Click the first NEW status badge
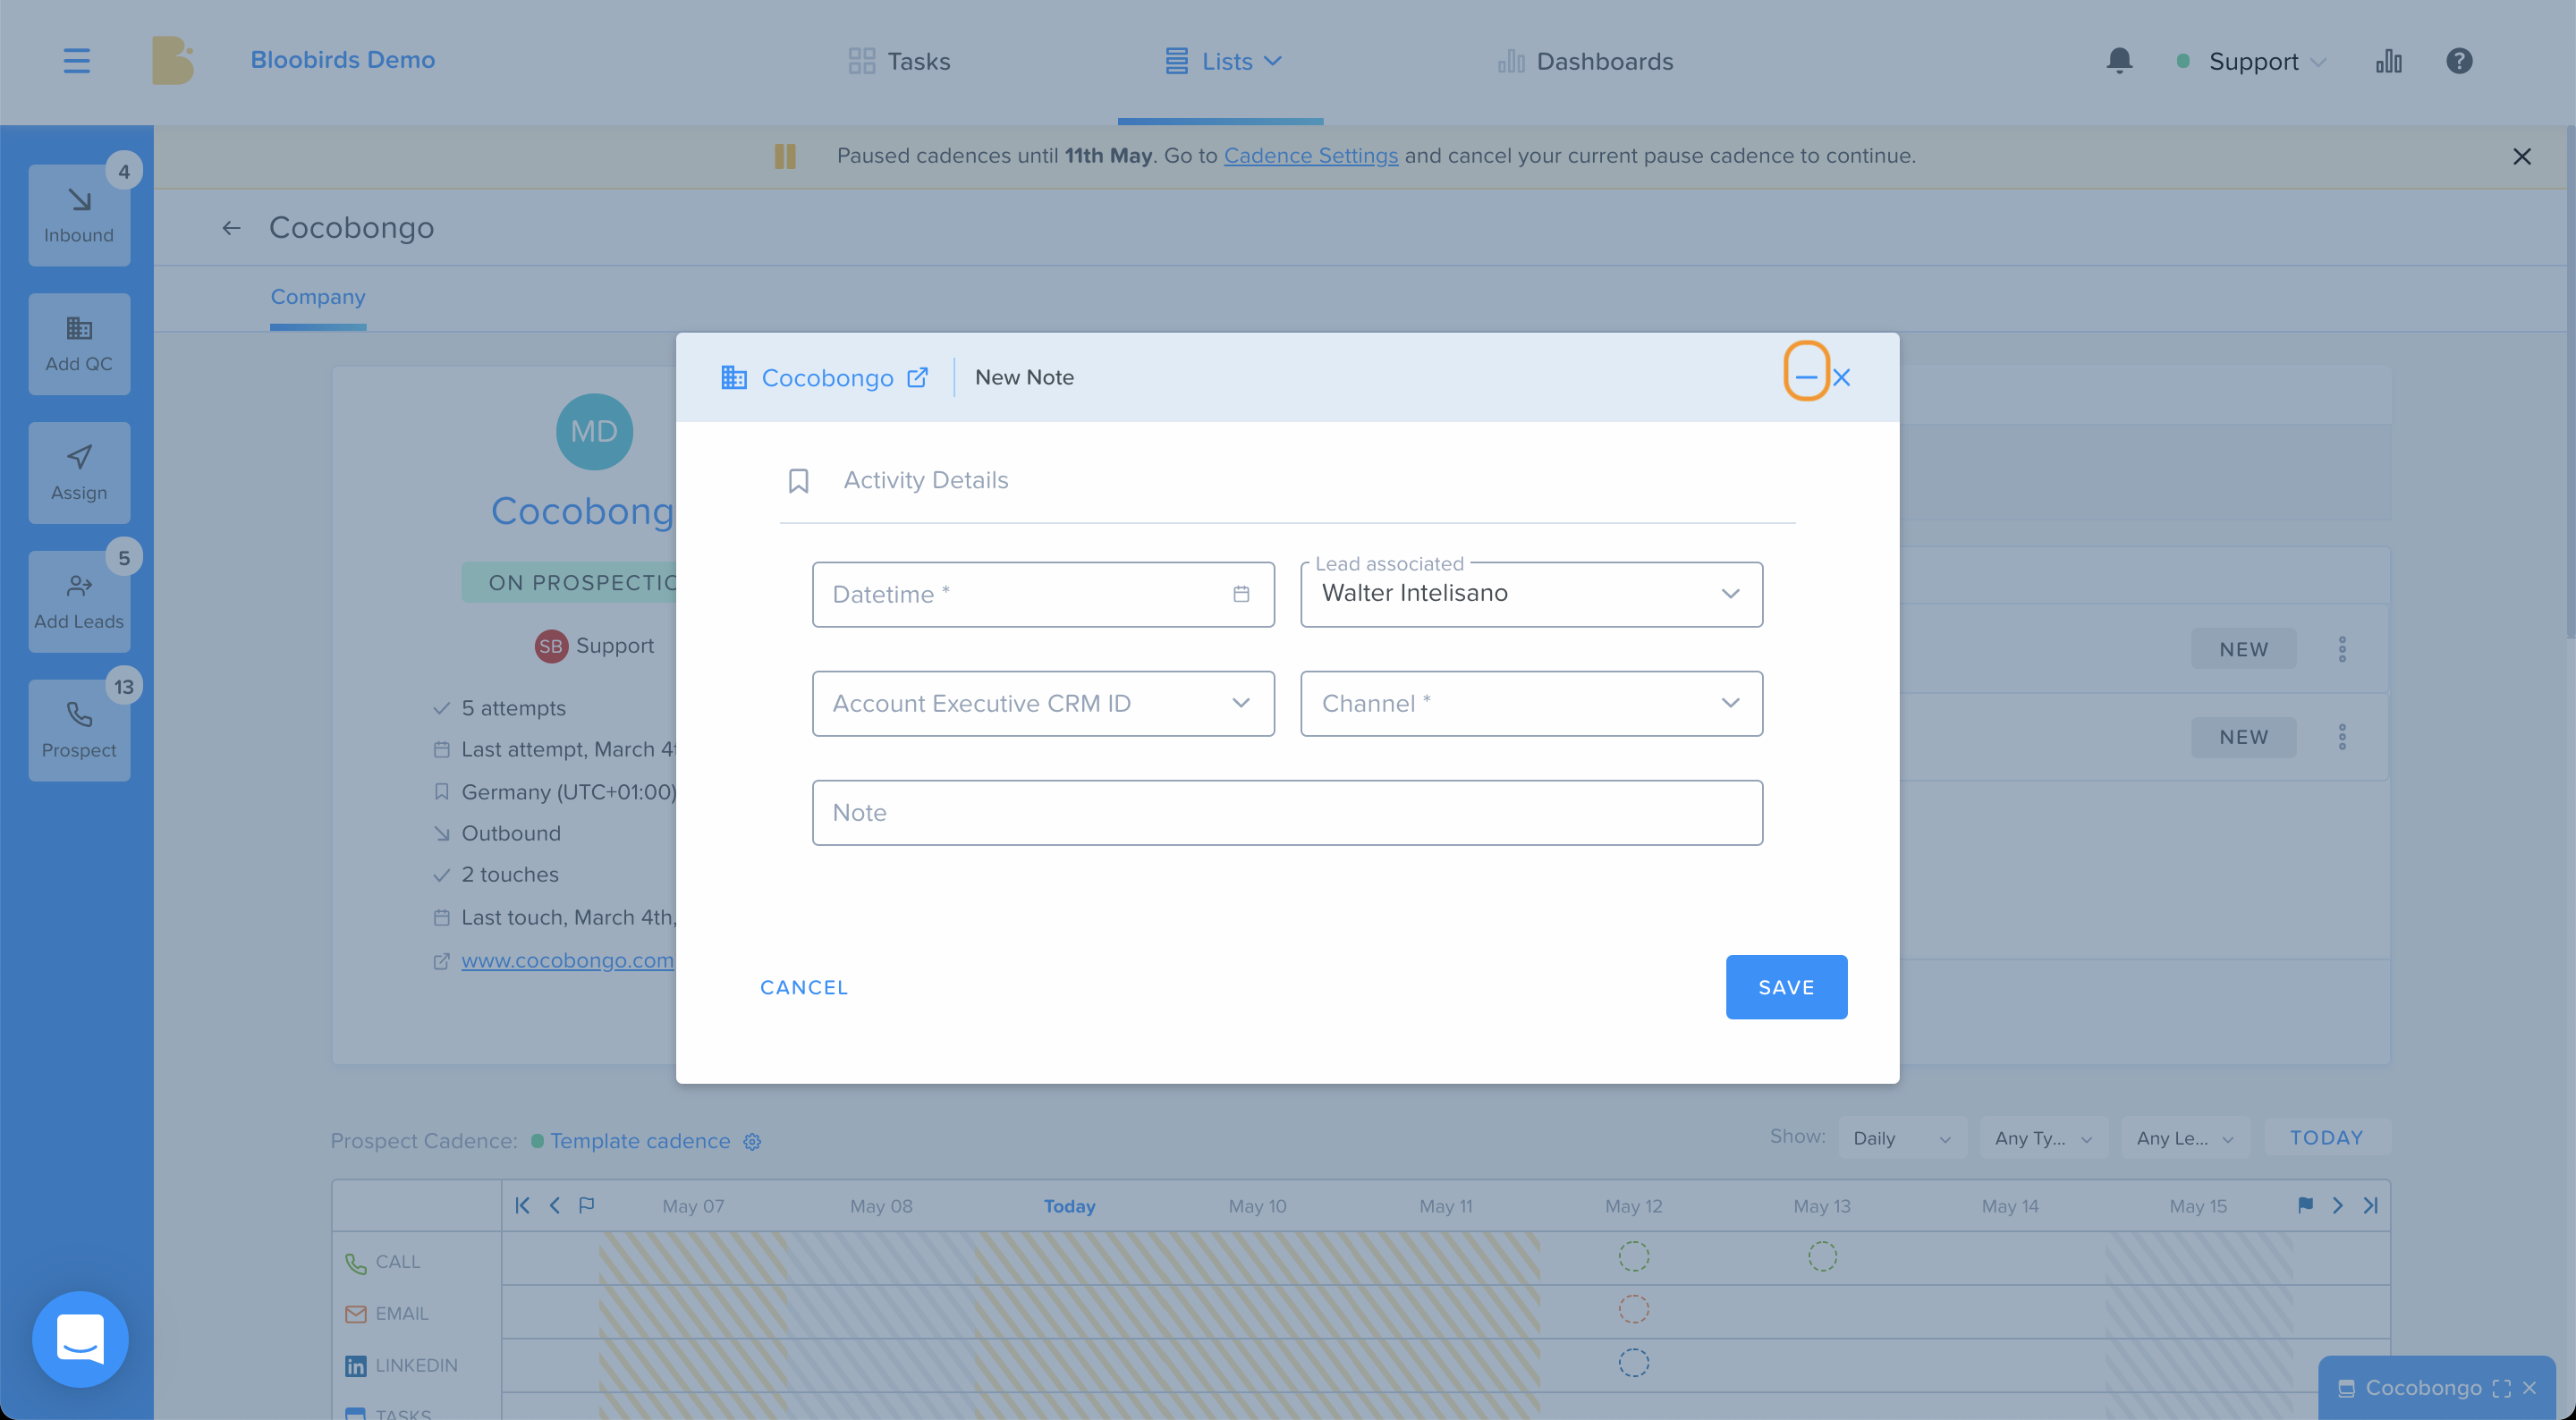Image resolution: width=2576 pixels, height=1420 pixels. point(2244,650)
